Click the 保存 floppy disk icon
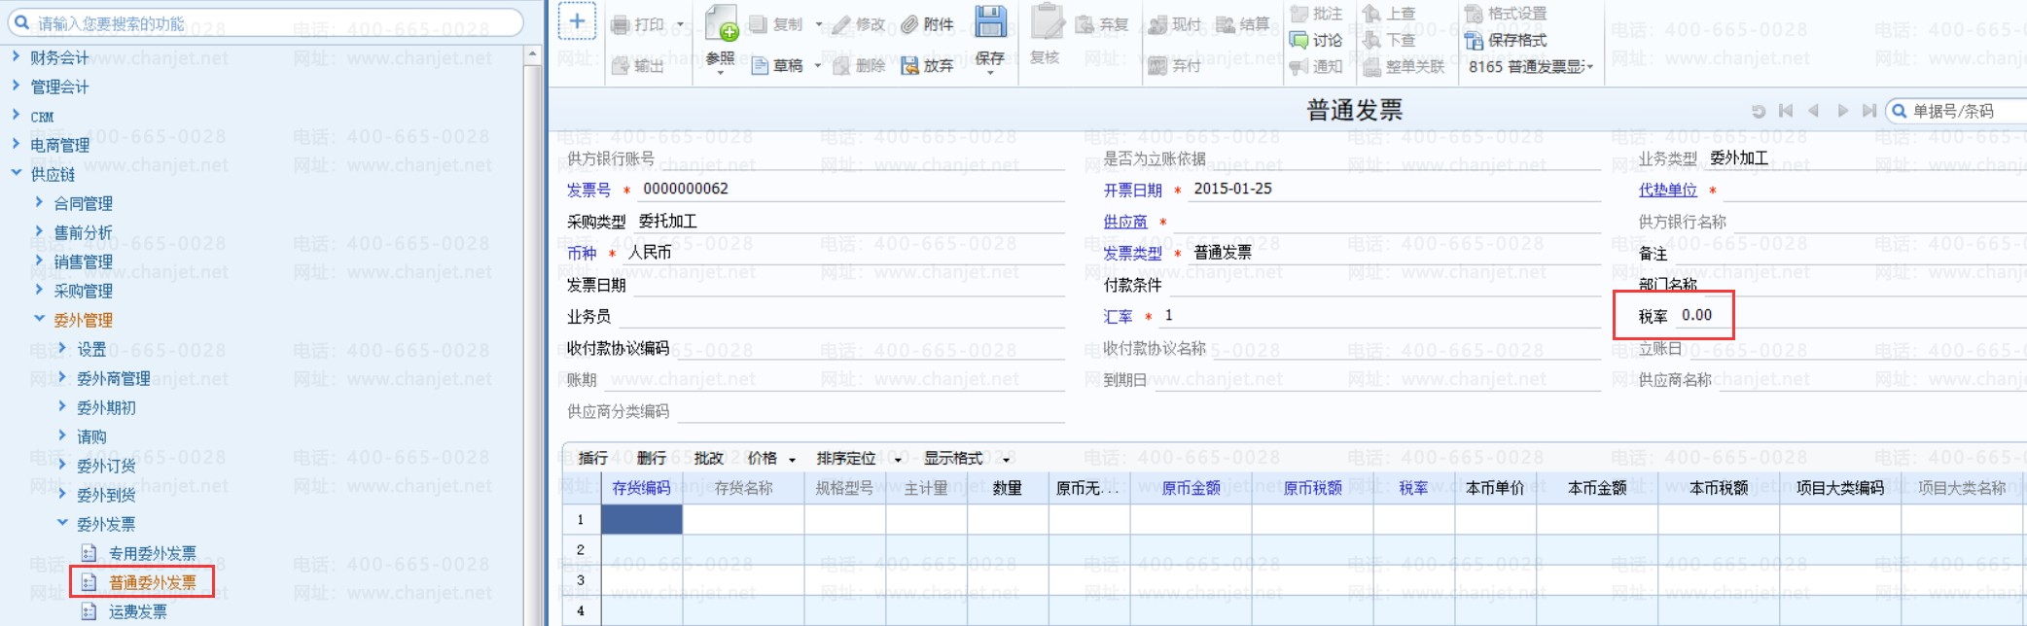 click(x=990, y=22)
